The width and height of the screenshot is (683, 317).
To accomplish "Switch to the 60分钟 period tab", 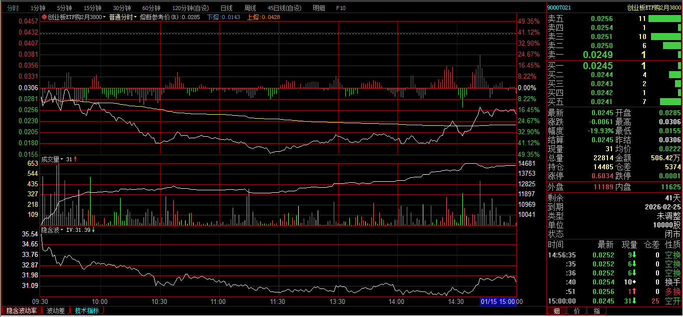I will click(x=151, y=8).
